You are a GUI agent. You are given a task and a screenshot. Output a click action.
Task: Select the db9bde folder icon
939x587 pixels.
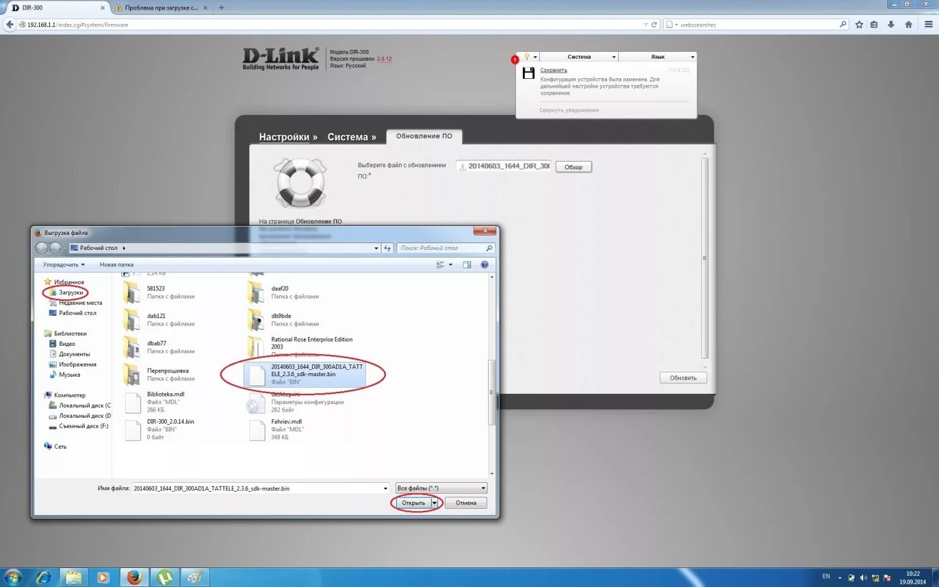256,319
